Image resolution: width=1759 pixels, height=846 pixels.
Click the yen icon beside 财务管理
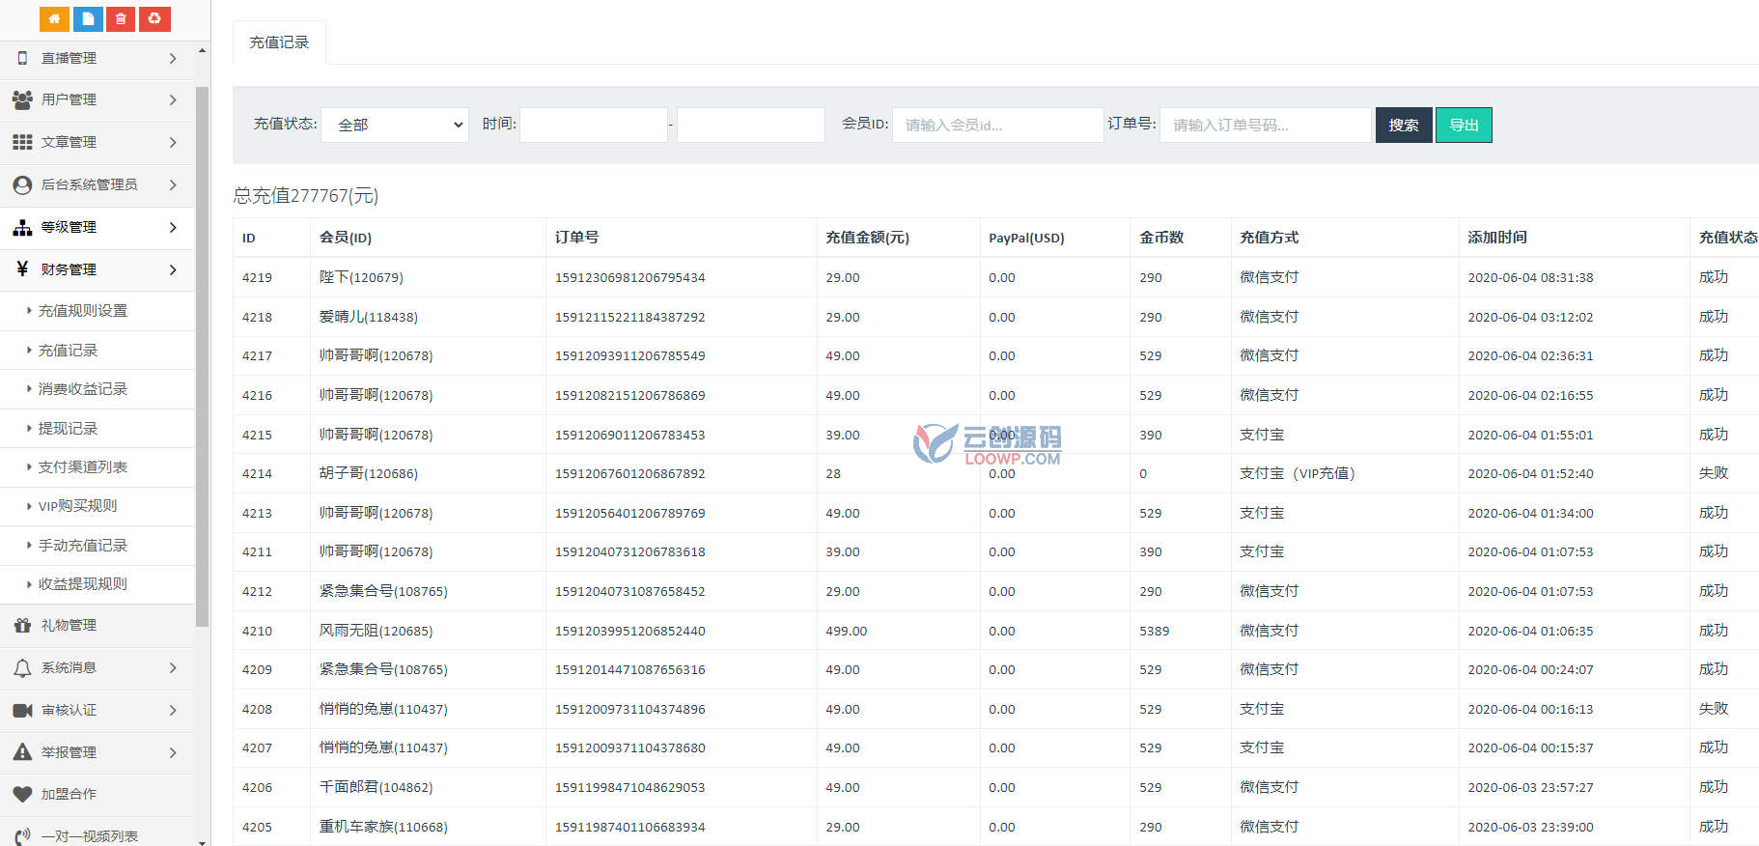(22, 268)
